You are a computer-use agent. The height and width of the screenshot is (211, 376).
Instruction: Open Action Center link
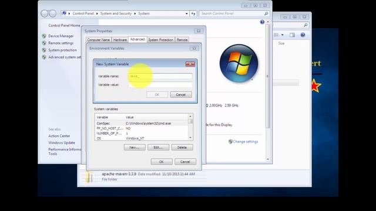[59, 136]
